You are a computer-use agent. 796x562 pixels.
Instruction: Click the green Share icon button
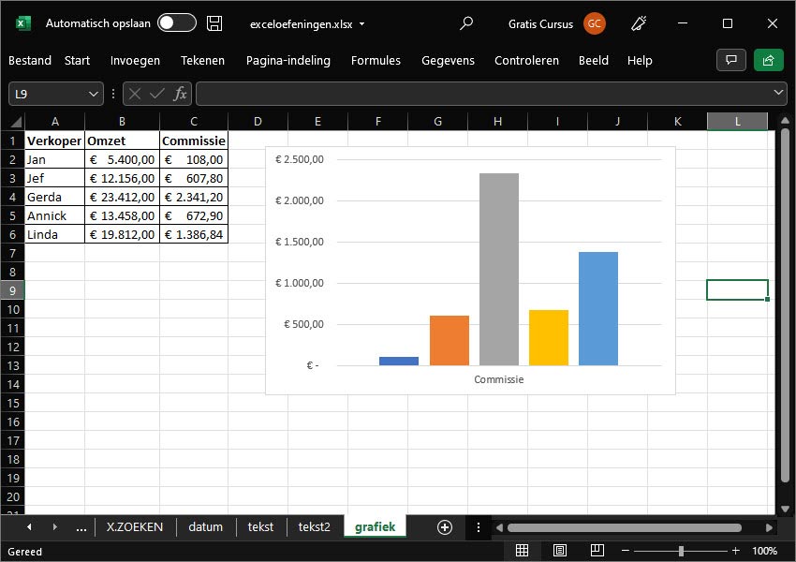pos(768,60)
